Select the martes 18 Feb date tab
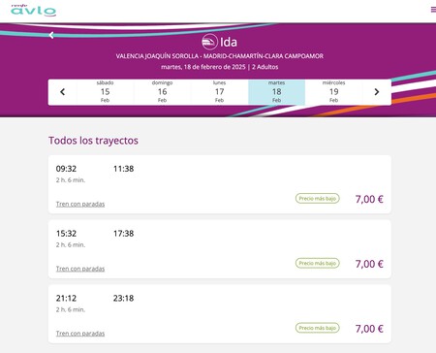This screenshot has width=436, height=353. click(x=276, y=92)
